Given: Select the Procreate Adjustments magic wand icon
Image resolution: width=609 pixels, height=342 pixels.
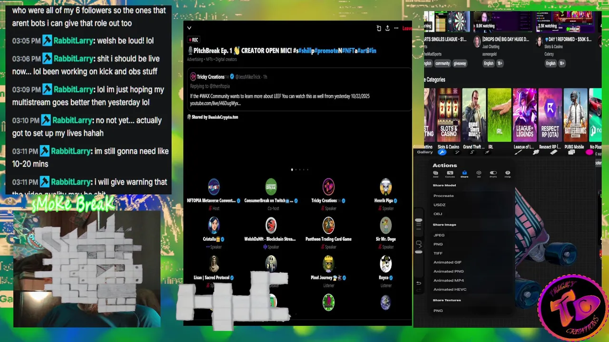Looking at the screenshot, I should (457, 152).
